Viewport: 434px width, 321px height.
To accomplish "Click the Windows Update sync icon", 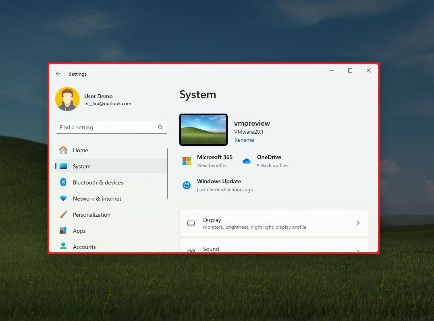I will 186,185.
